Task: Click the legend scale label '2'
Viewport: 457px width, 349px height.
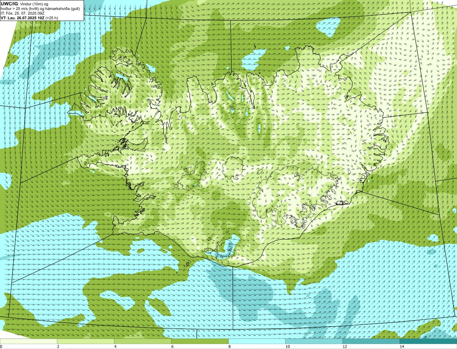Action: [x=58, y=347]
